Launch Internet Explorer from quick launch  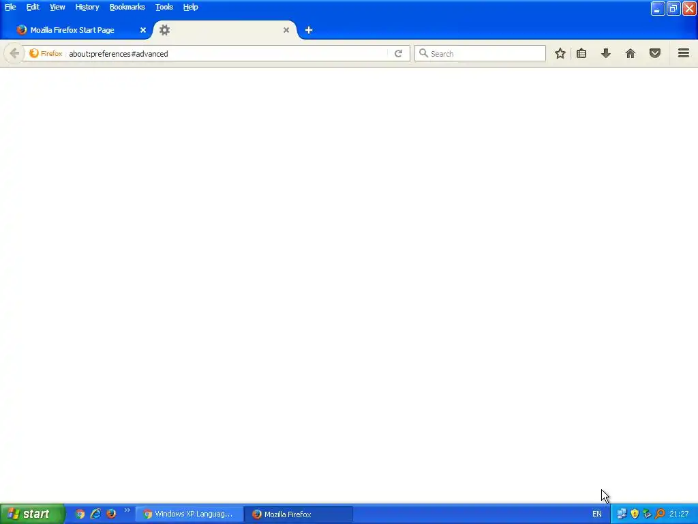[x=95, y=514]
